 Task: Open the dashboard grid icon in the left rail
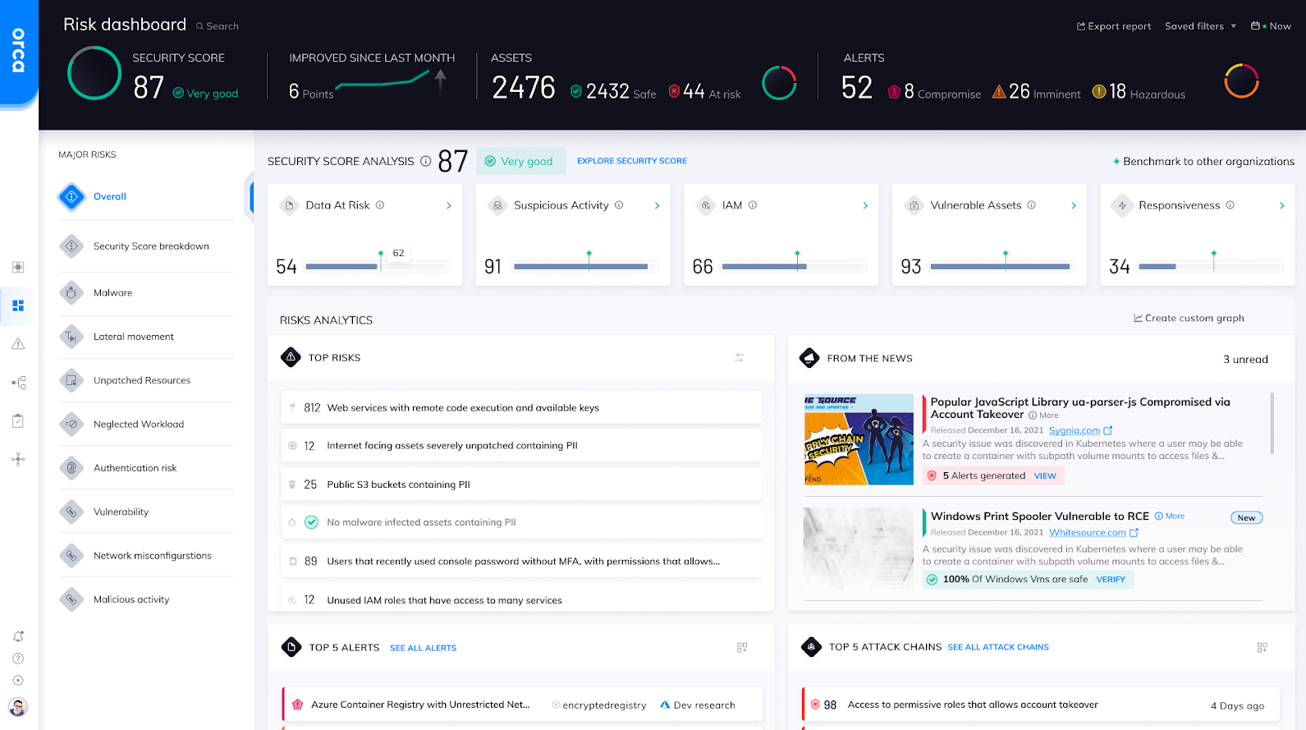pyautogui.click(x=18, y=305)
